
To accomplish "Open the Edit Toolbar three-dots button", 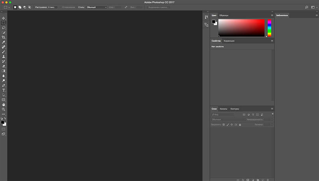I will coord(4,114).
